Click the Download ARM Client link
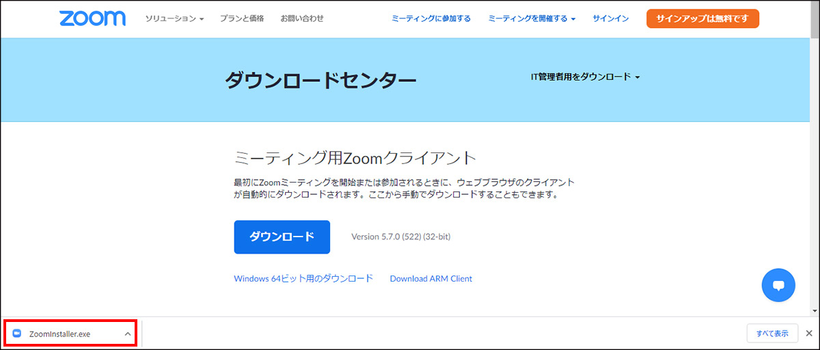Image resolution: width=820 pixels, height=350 pixels. coord(430,278)
